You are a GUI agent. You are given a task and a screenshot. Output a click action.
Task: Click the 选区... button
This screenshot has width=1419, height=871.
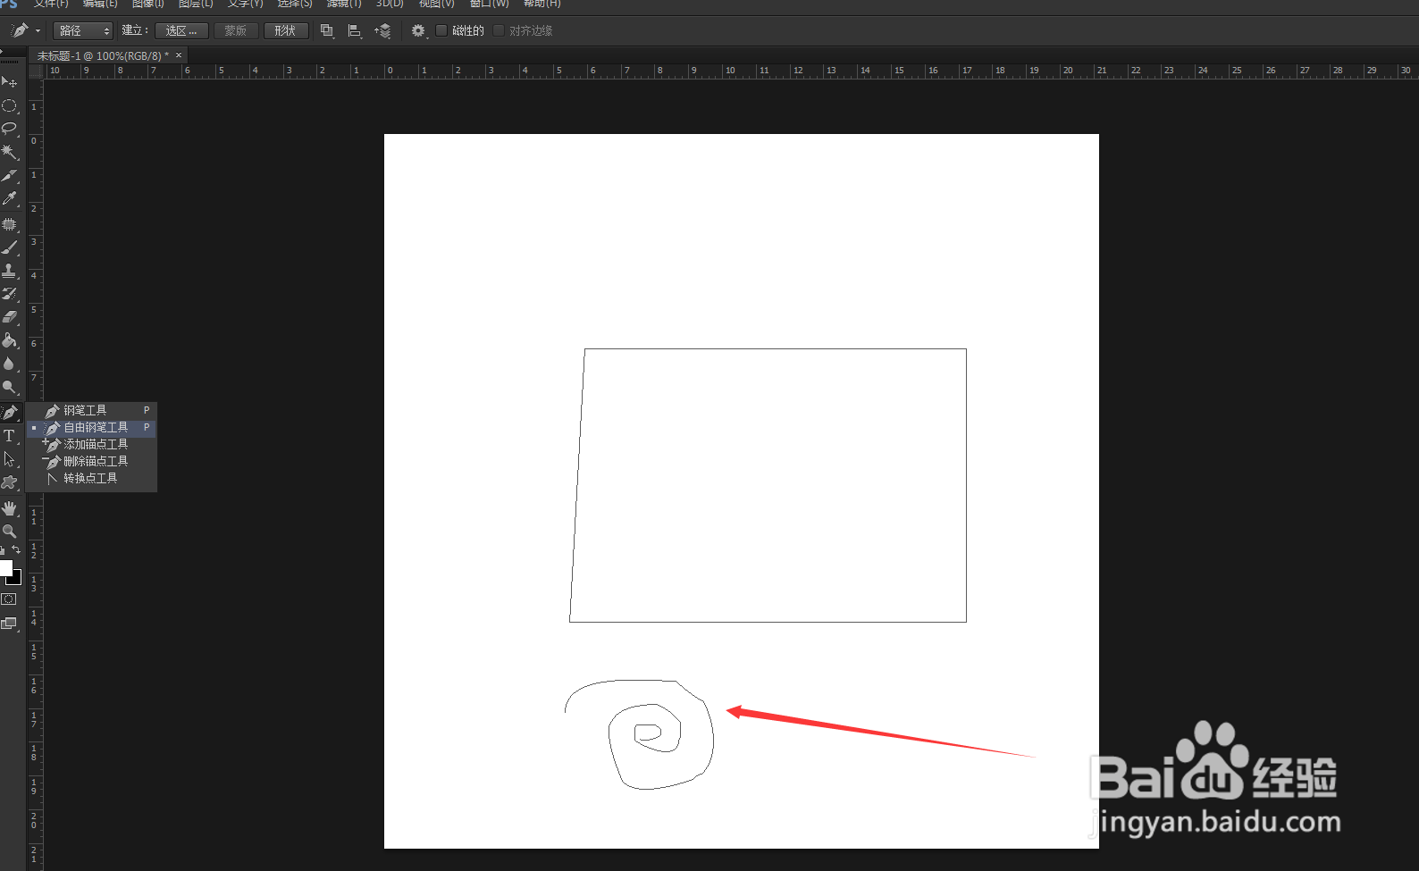pyautogui.click(x=181, y=30)
